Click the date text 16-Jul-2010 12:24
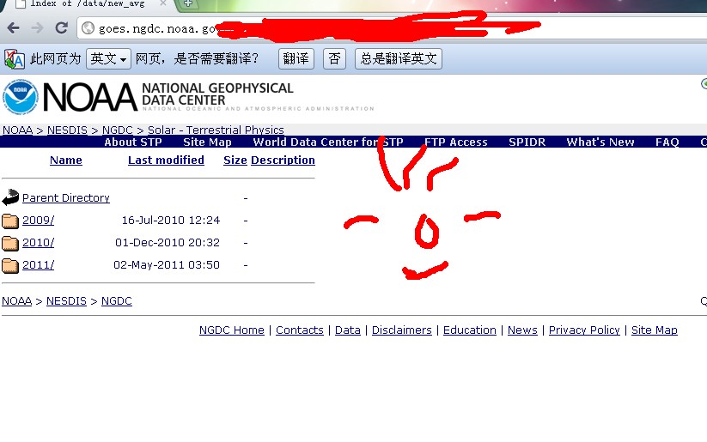Image resolution: width=707 pixels, height=442 pixels. 171,221
